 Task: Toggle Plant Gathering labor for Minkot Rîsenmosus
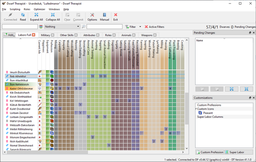pos(170,133)
